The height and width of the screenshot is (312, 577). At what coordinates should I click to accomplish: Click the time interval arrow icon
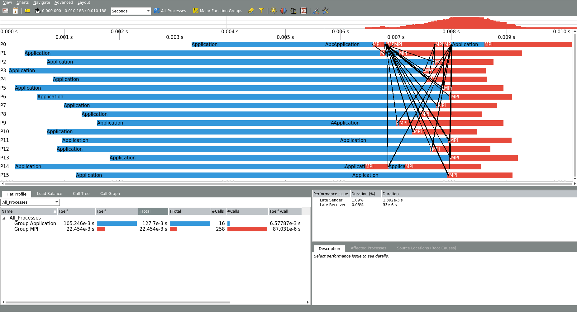pyautogui.click(x=37, y=11)
